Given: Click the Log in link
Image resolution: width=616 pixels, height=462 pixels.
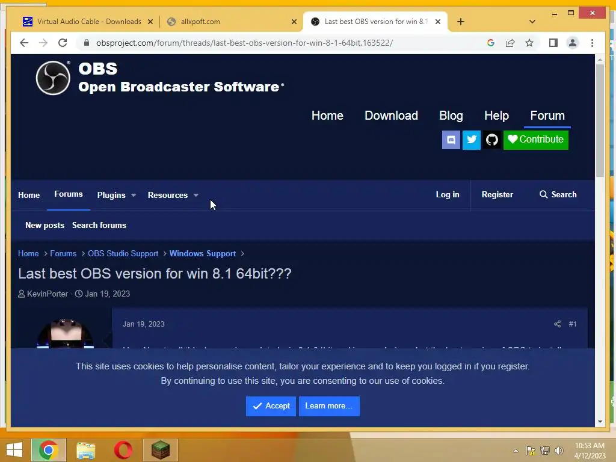Looking at the screenshot, I should click(x=448, y=194).
